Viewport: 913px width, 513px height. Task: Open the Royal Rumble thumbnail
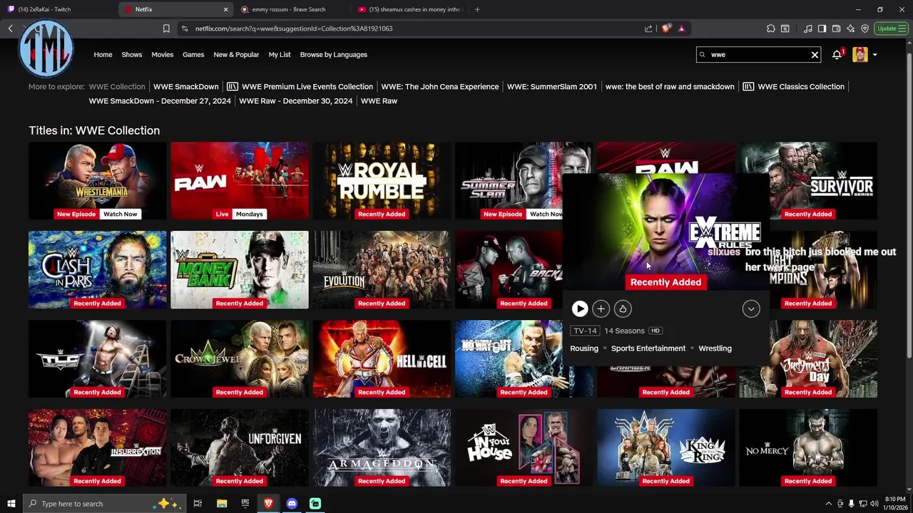point(382,181)
